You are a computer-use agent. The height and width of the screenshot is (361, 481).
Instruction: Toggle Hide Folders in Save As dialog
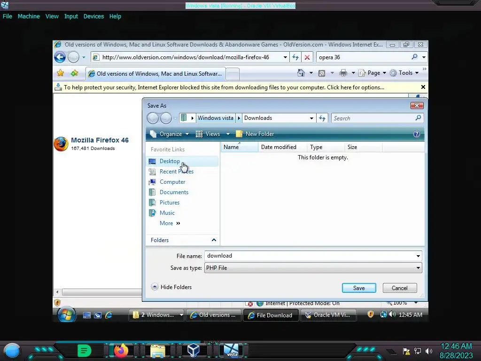pos(171,287)
